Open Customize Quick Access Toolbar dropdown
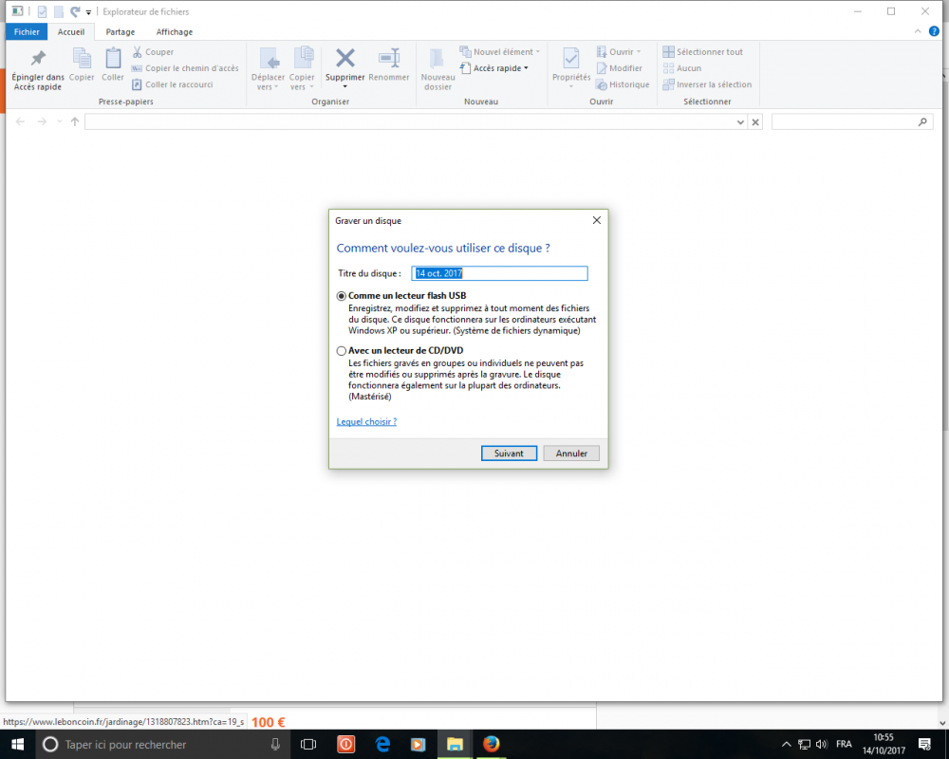Image resolution: width=949 pixels, height=759 pixels. [88, 12]
